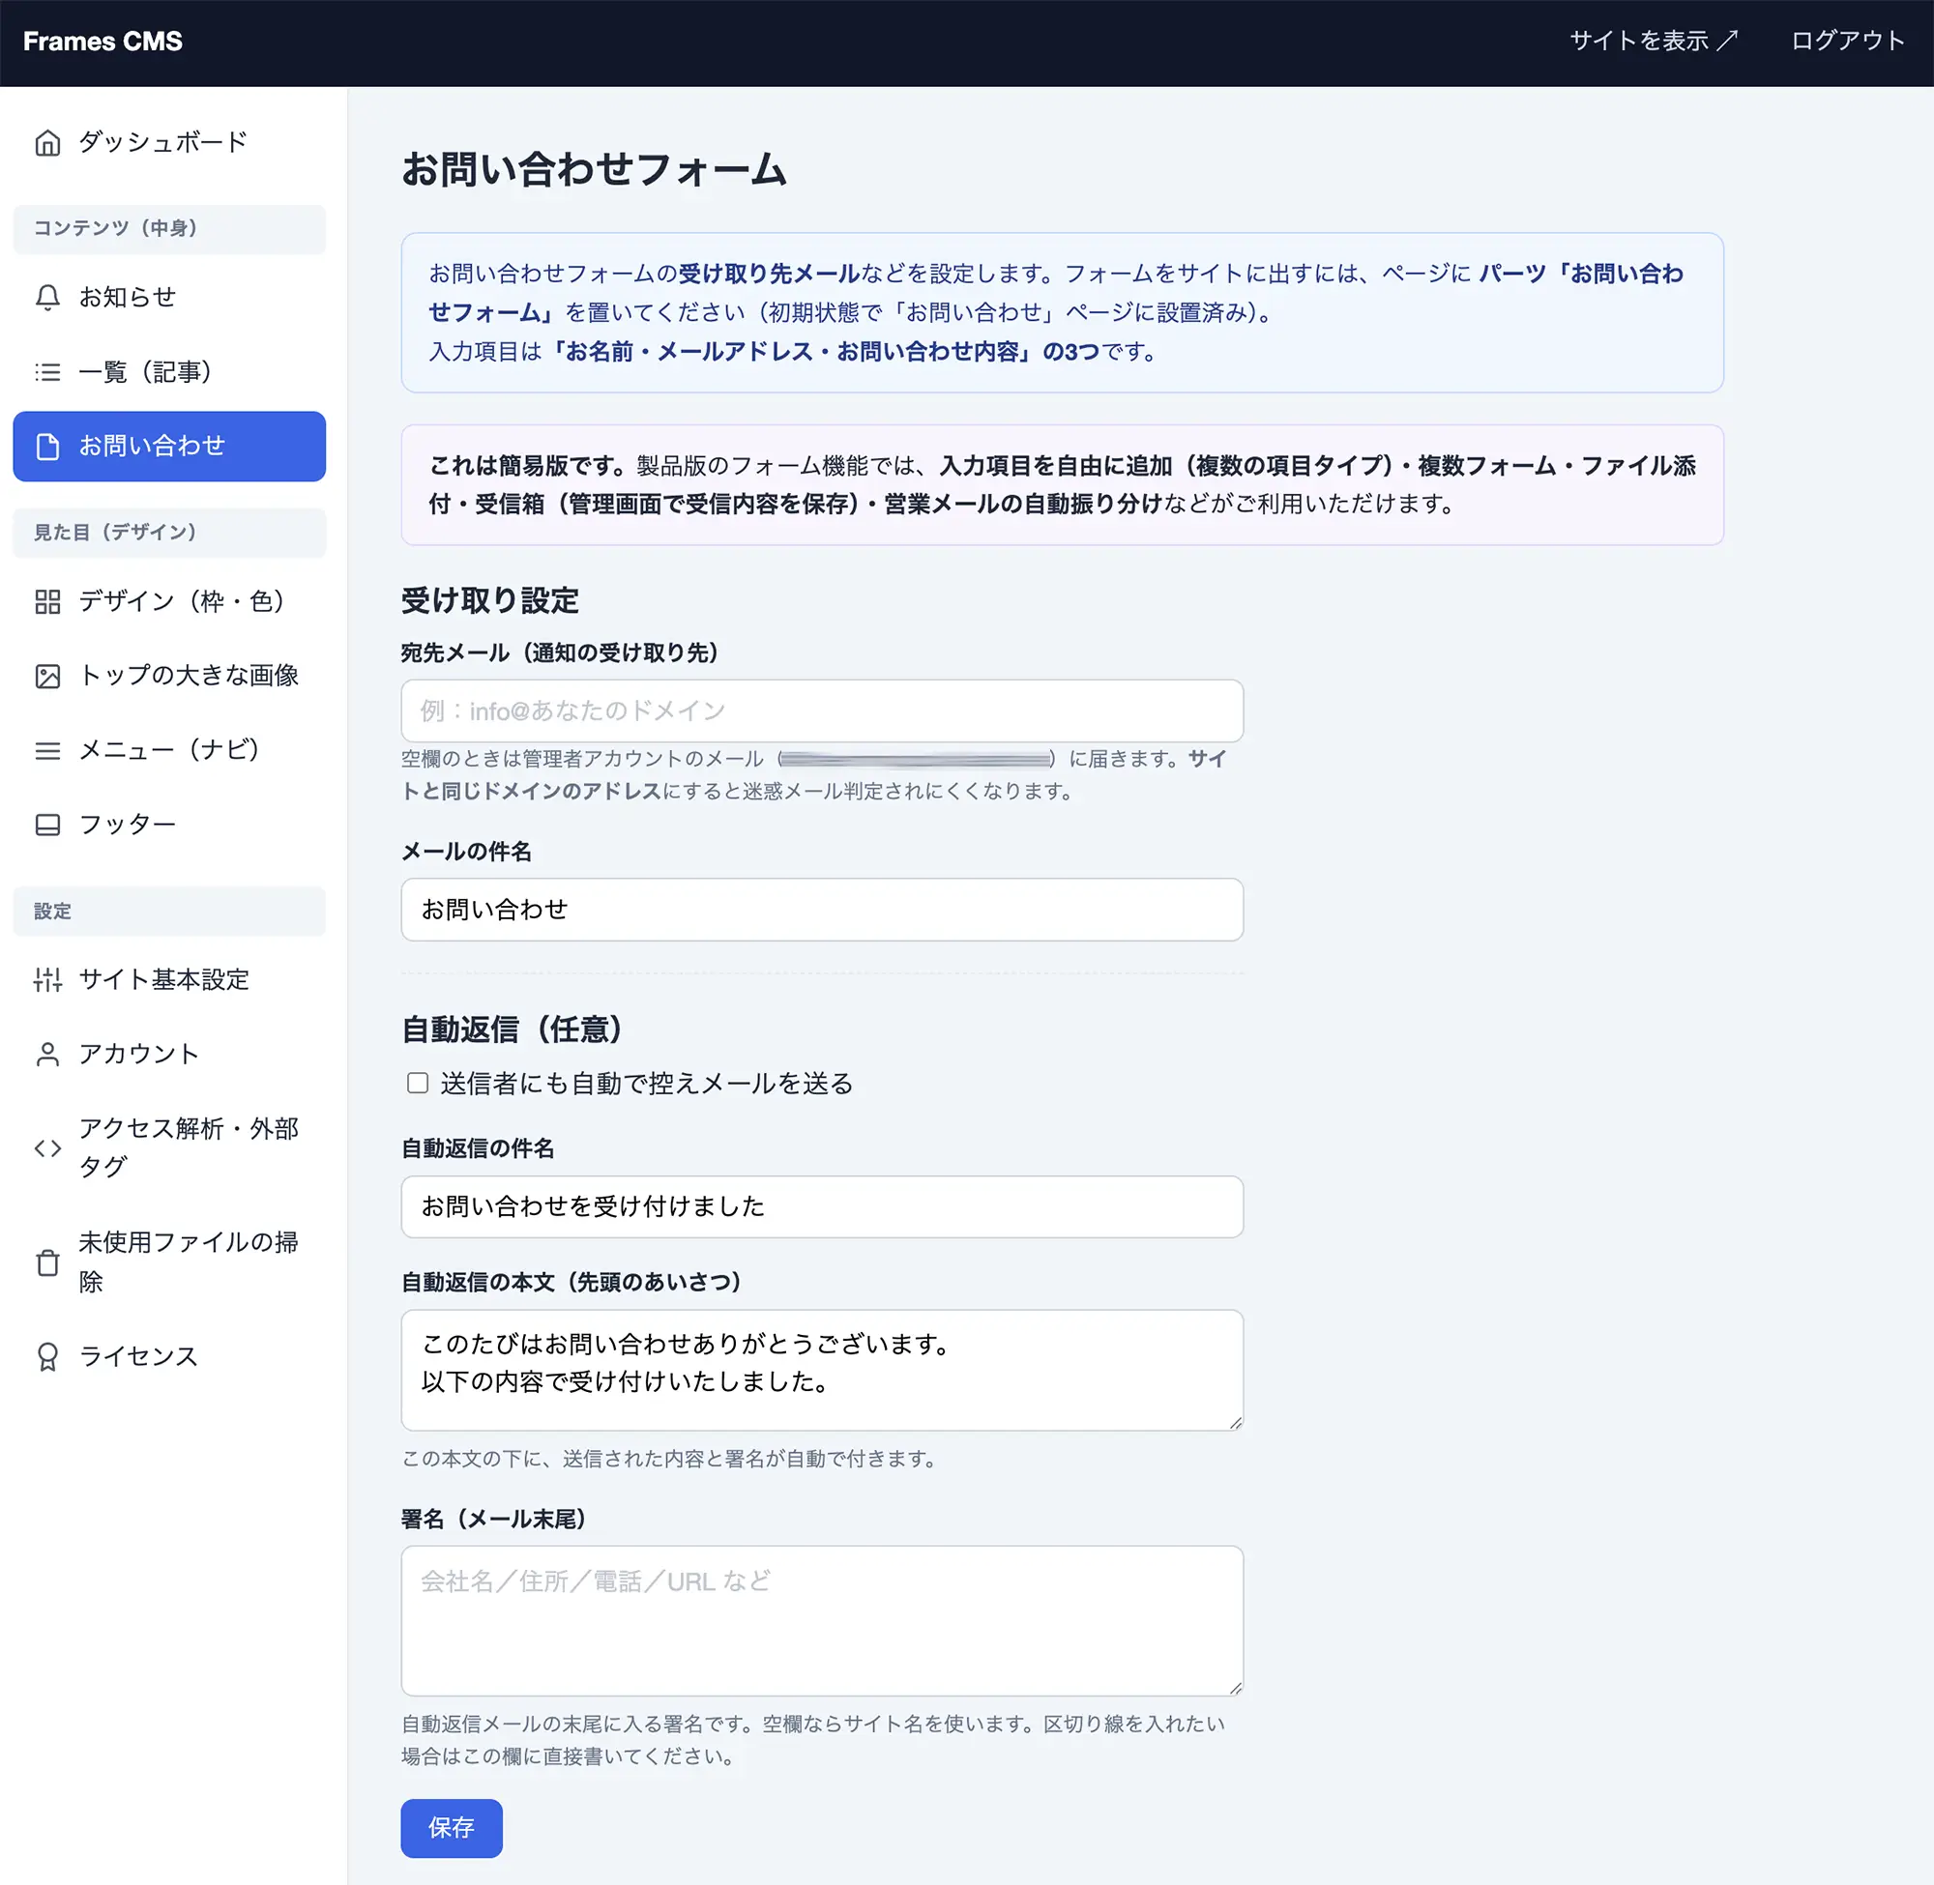Click the メールの件名 text field
1934x1885 pixels.
pos(822,910)
